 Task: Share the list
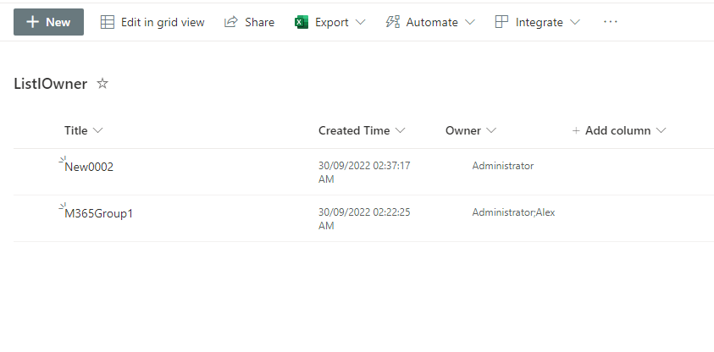click(250, 22)
